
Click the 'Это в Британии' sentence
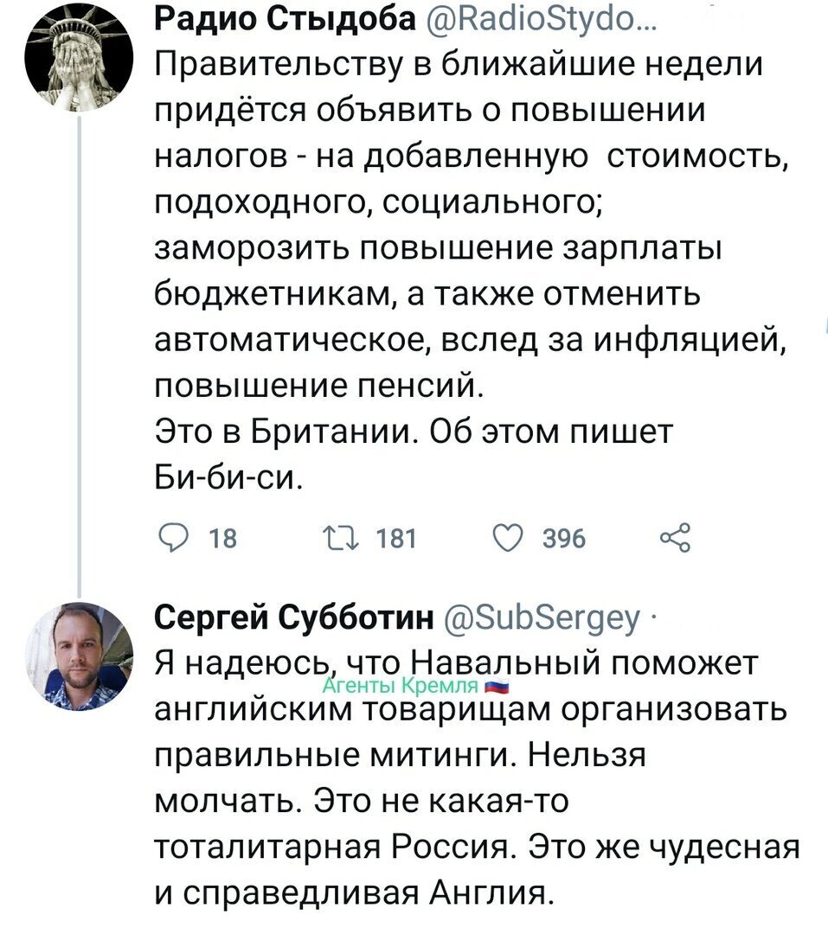click(285, 432)
